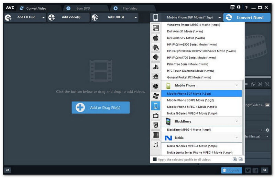Select Dell Axim 51V Movie (*.wmv)
The height and width of the screenshot is (178, 275).
(202, 38)
